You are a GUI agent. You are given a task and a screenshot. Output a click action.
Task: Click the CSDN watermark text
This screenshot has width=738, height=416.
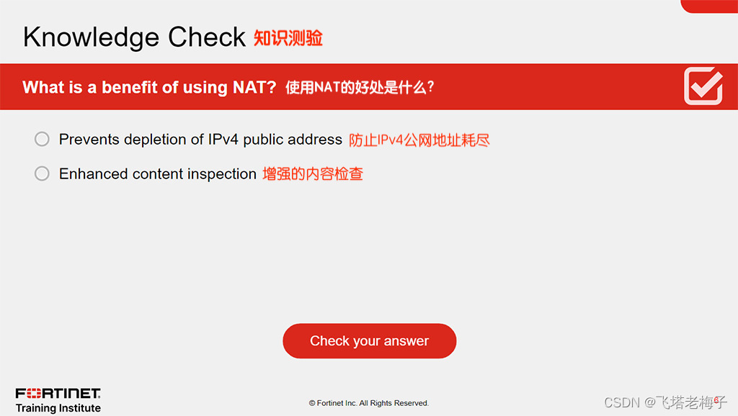(x=622, y=402)
